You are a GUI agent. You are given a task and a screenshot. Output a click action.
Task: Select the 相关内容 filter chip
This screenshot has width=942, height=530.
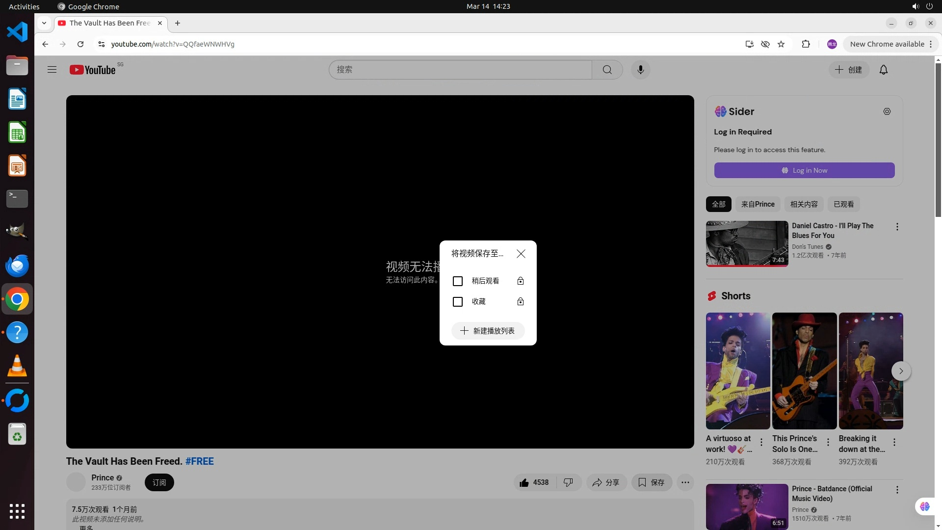(804, 204)
